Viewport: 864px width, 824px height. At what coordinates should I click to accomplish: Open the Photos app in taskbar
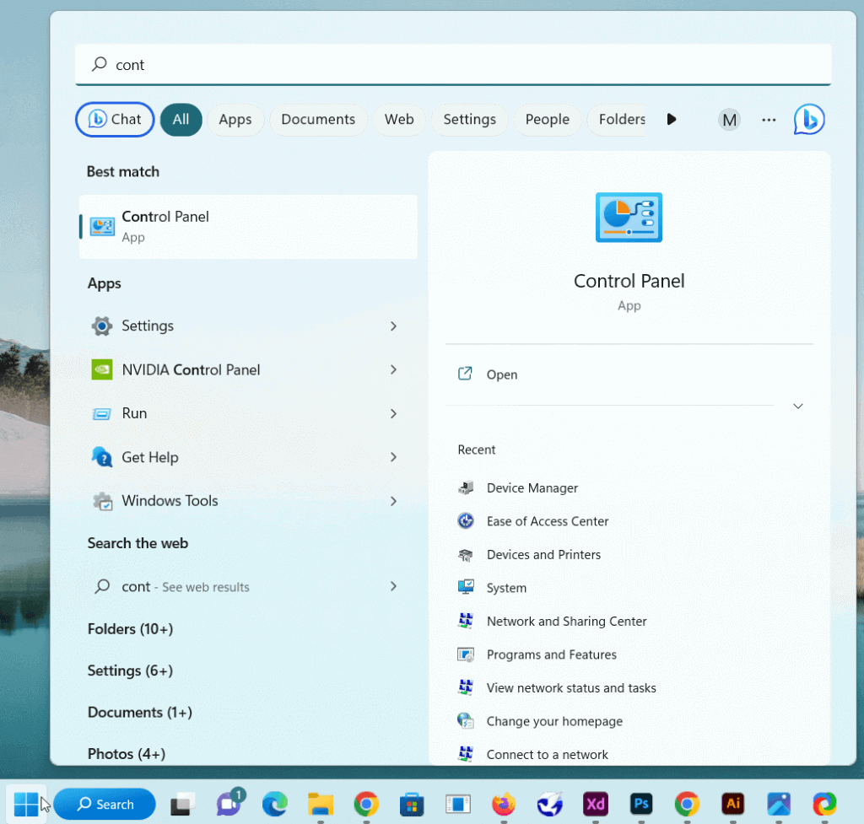(x=779, y=805)
